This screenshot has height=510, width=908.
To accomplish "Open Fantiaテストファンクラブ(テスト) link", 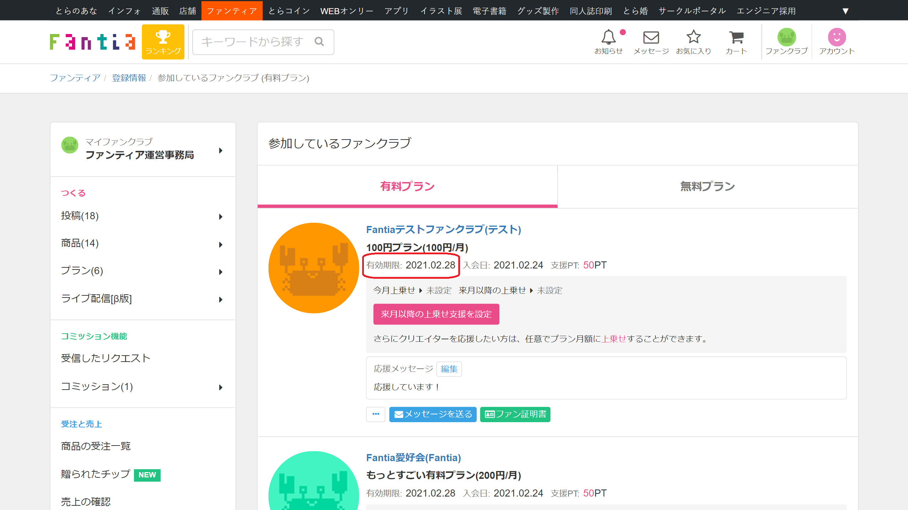I will tap(444, 229).
